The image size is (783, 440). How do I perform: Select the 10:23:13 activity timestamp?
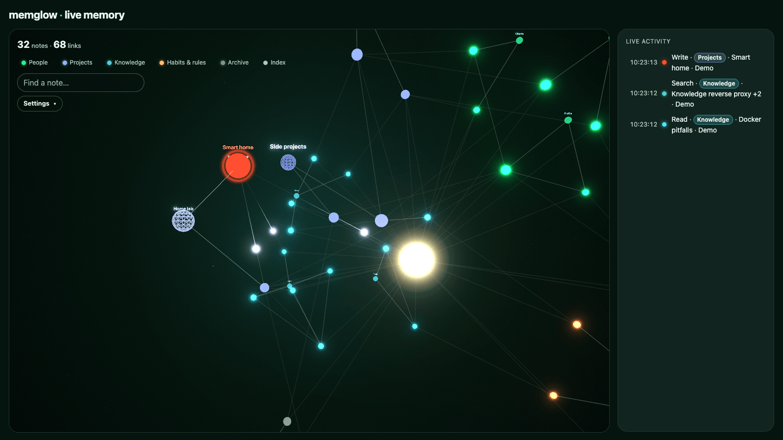point(644,63)
